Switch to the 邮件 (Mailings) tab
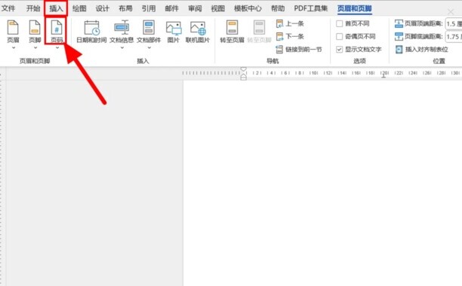This screenshot has height=286, width=462. [x=172, y=8]
